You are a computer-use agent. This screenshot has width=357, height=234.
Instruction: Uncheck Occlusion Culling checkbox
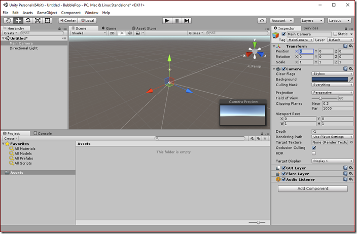314,148
